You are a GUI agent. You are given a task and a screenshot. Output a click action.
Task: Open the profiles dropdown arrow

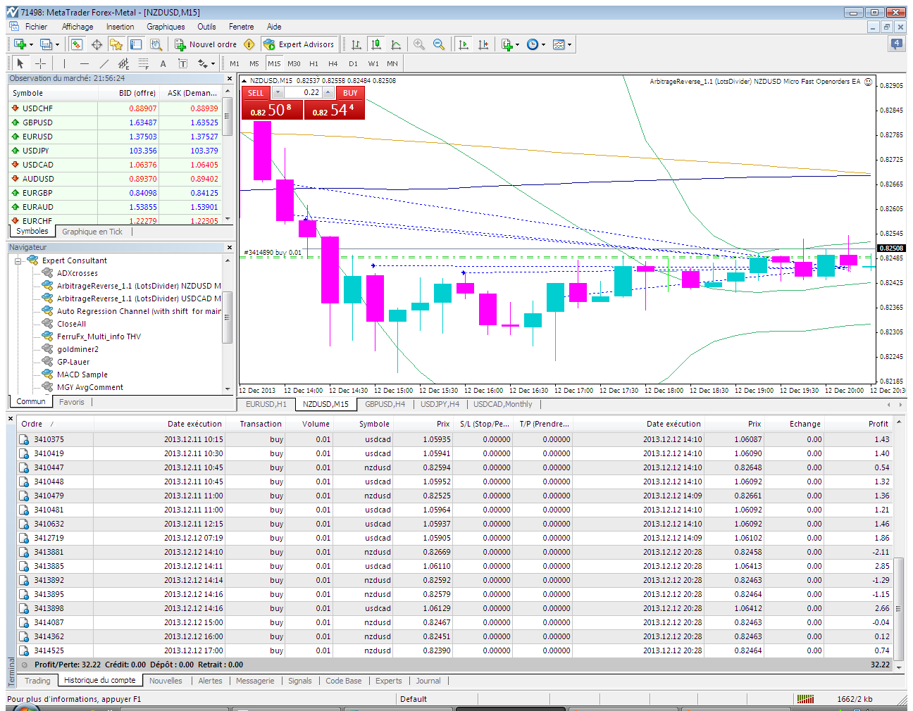[57, 44]
